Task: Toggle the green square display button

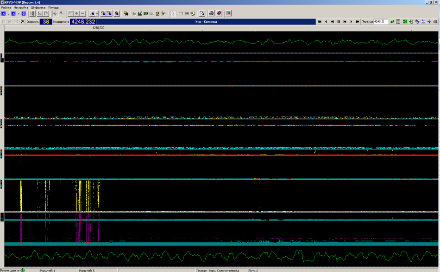Action: pyautogui.click(x=405, y=22)
